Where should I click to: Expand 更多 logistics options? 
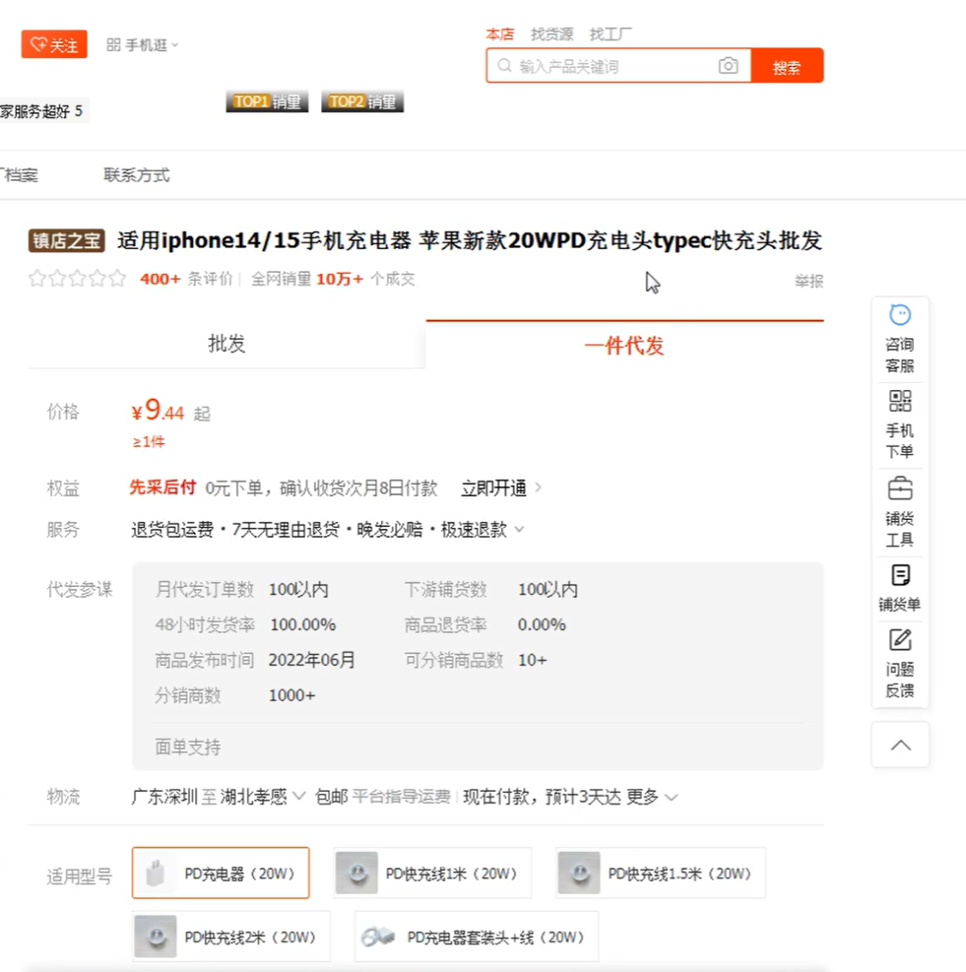652,797
